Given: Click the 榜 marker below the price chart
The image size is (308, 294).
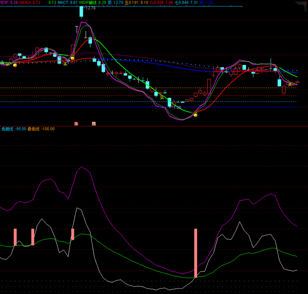Looking at the screenshot, I should coord(94,123).
